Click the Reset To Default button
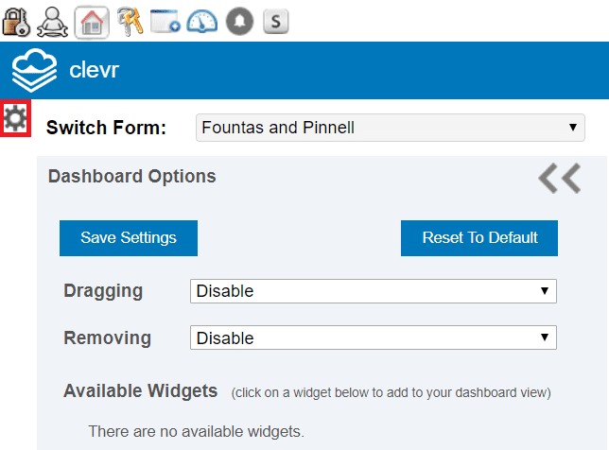 click(479, 238)
